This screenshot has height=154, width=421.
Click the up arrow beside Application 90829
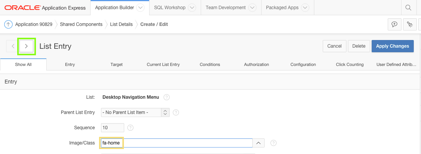[8, 24]
